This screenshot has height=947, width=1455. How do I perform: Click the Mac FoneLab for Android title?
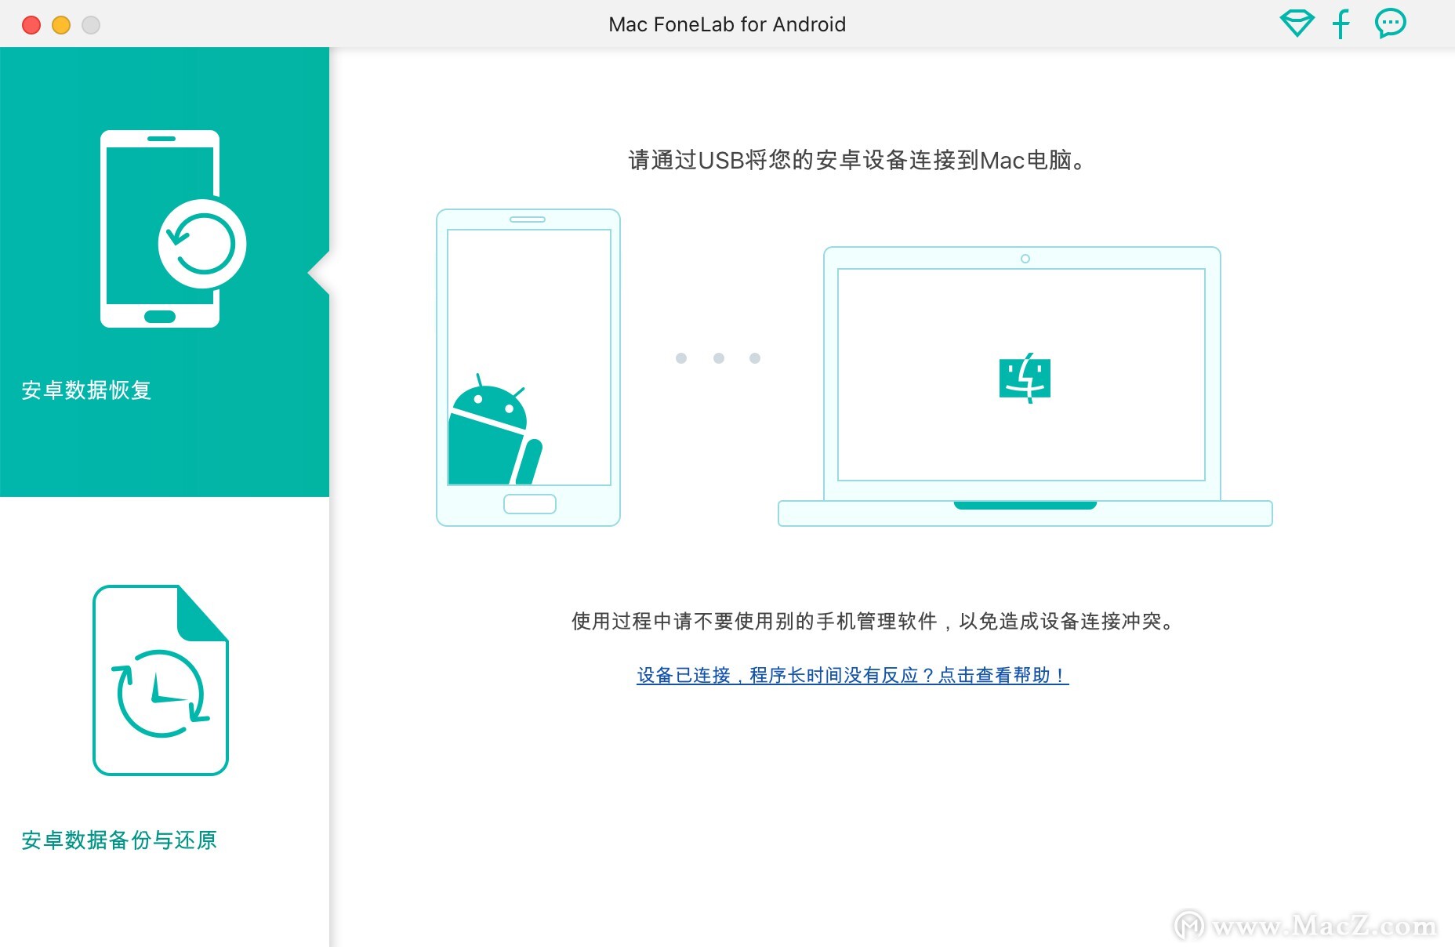(727, 24)
